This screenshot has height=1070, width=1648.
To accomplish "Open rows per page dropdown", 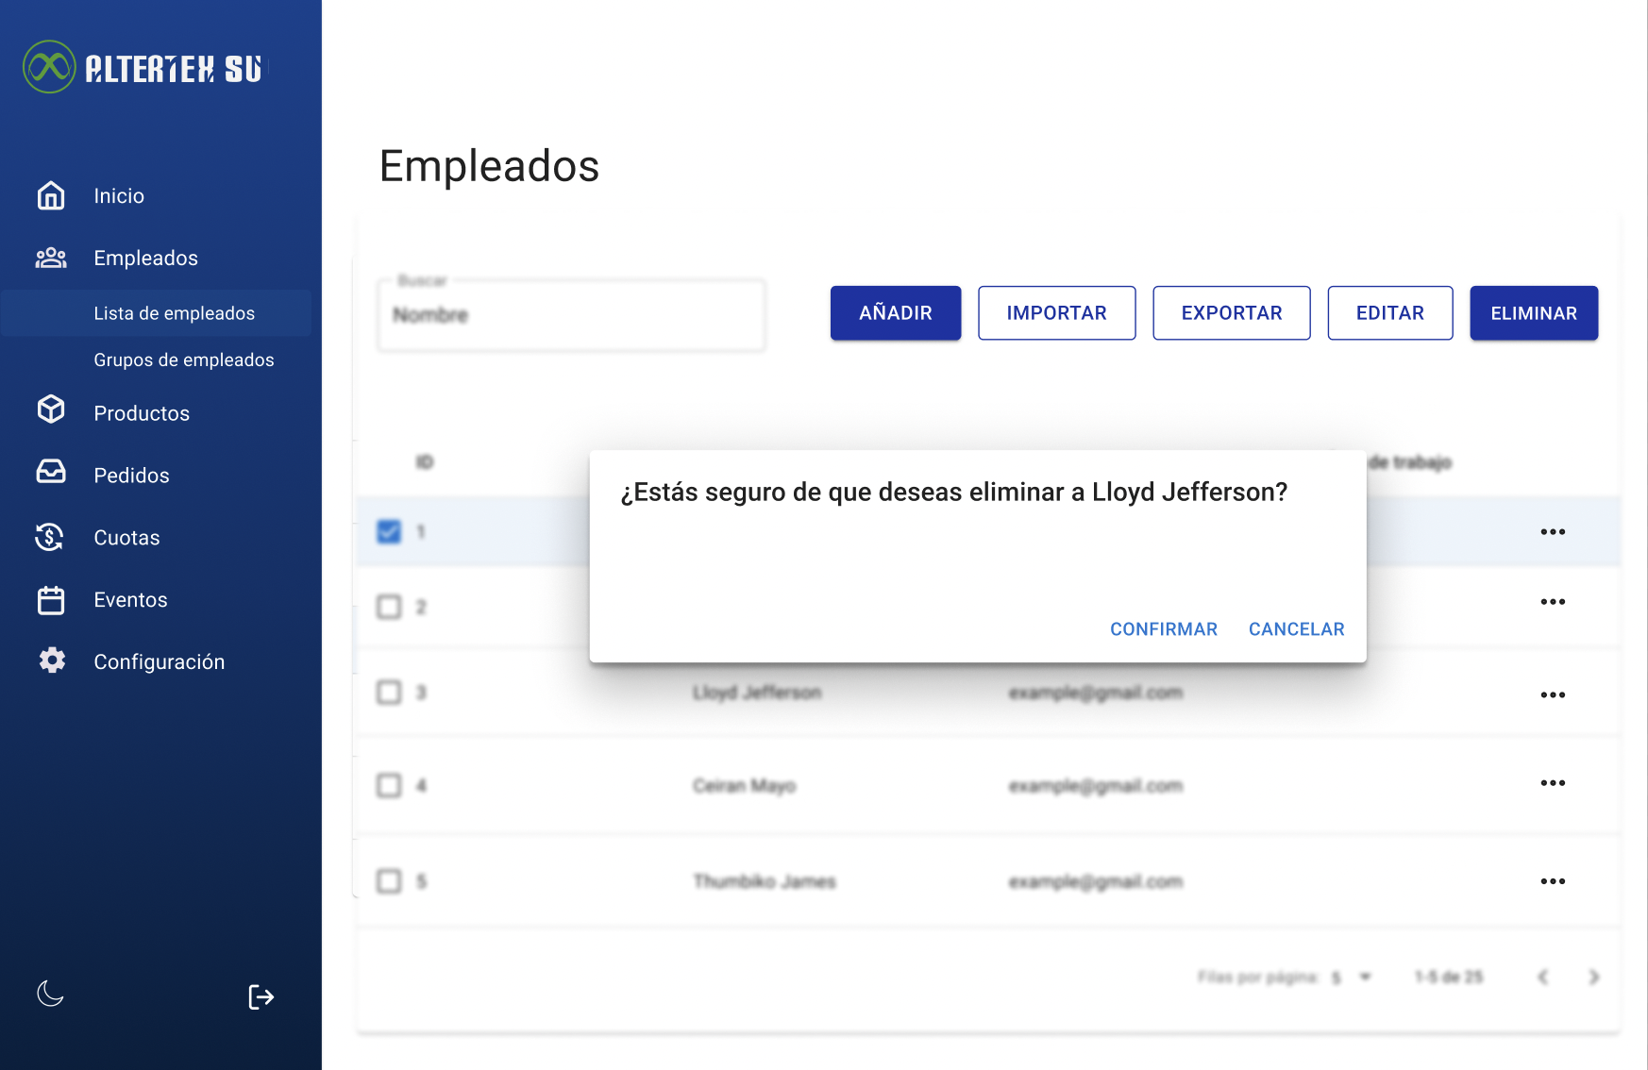I will (x=1351, y=977).
